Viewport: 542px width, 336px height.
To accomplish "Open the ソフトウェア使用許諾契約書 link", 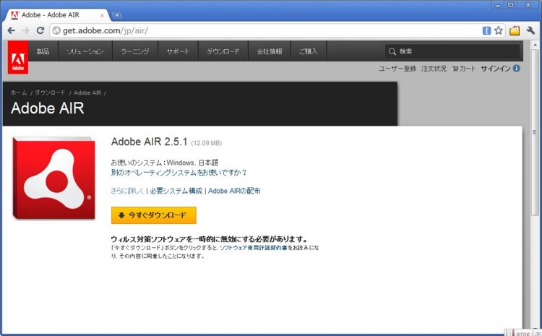I will (x=254, y=248).
